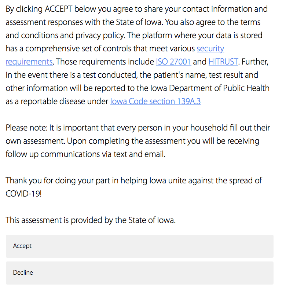Click the Accept button
The image size is (286, 293).
[140, 246]
